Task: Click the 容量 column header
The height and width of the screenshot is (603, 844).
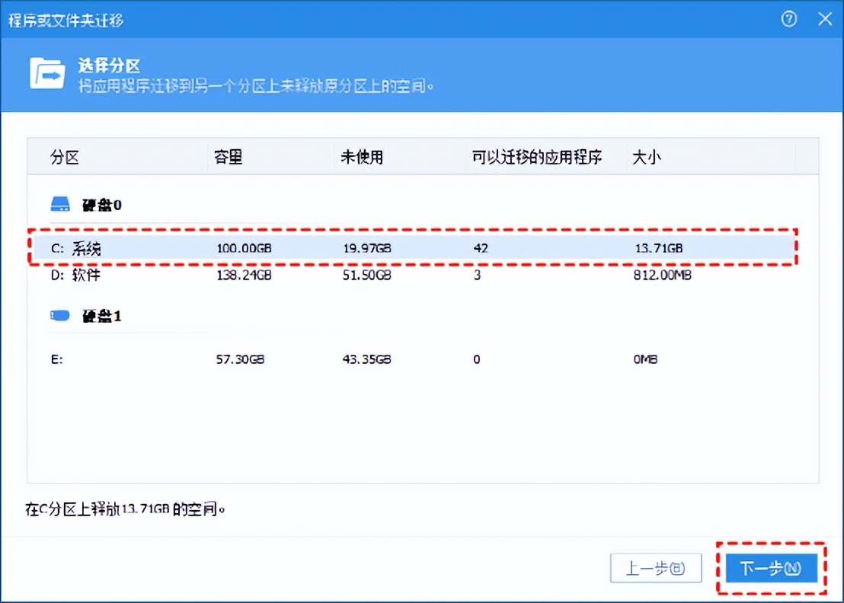Action: [x=226, y=156]
